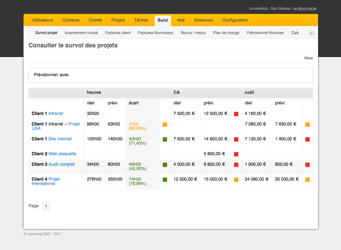Click the heures column group header
This screenshot has height=250, width=341.
(x=94, y=92)
